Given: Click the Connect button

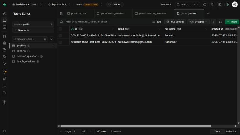Looking at the screenshot, I should click(x=115, y=4).
